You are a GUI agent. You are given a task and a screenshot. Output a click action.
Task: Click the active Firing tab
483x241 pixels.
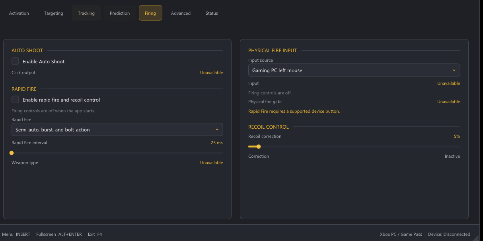[x=150, y=13]
